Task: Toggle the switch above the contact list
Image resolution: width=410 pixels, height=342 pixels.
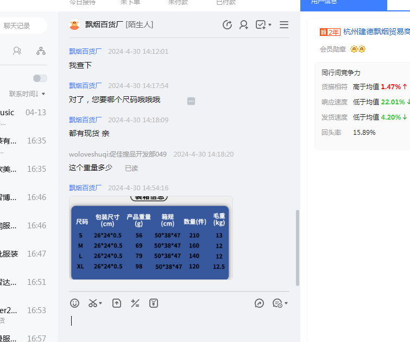Action: (40, 78)
